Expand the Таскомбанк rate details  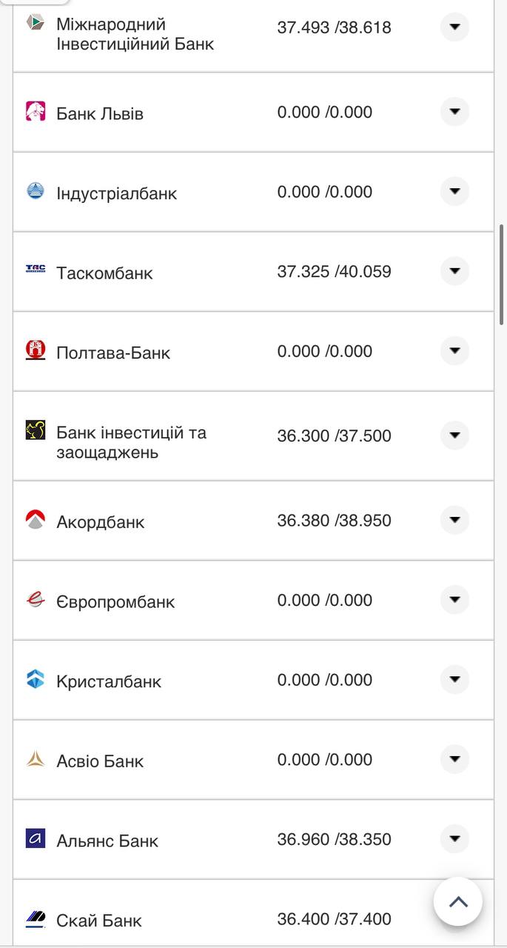pos(454,271)
